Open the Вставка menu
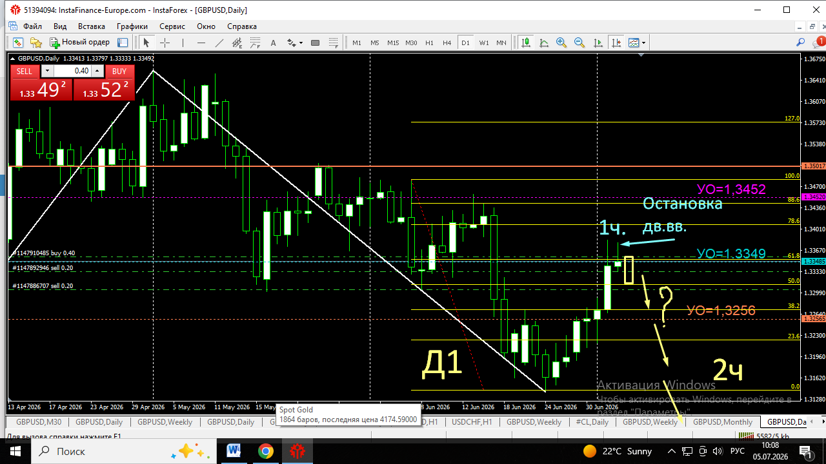The height and width of the screenshot is (464, 826). pos(92,26)
